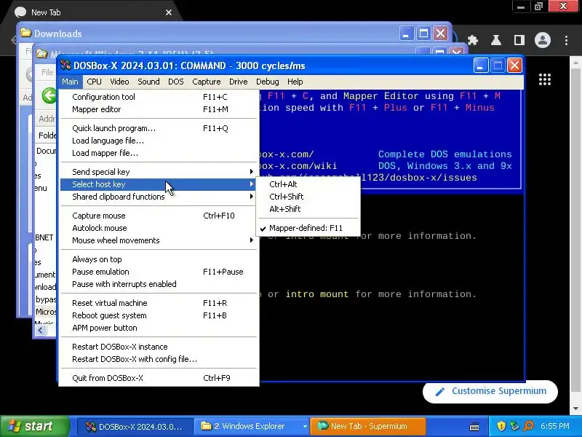
Task: Open the Configuration tool menu entry
Action: (159, 97)
